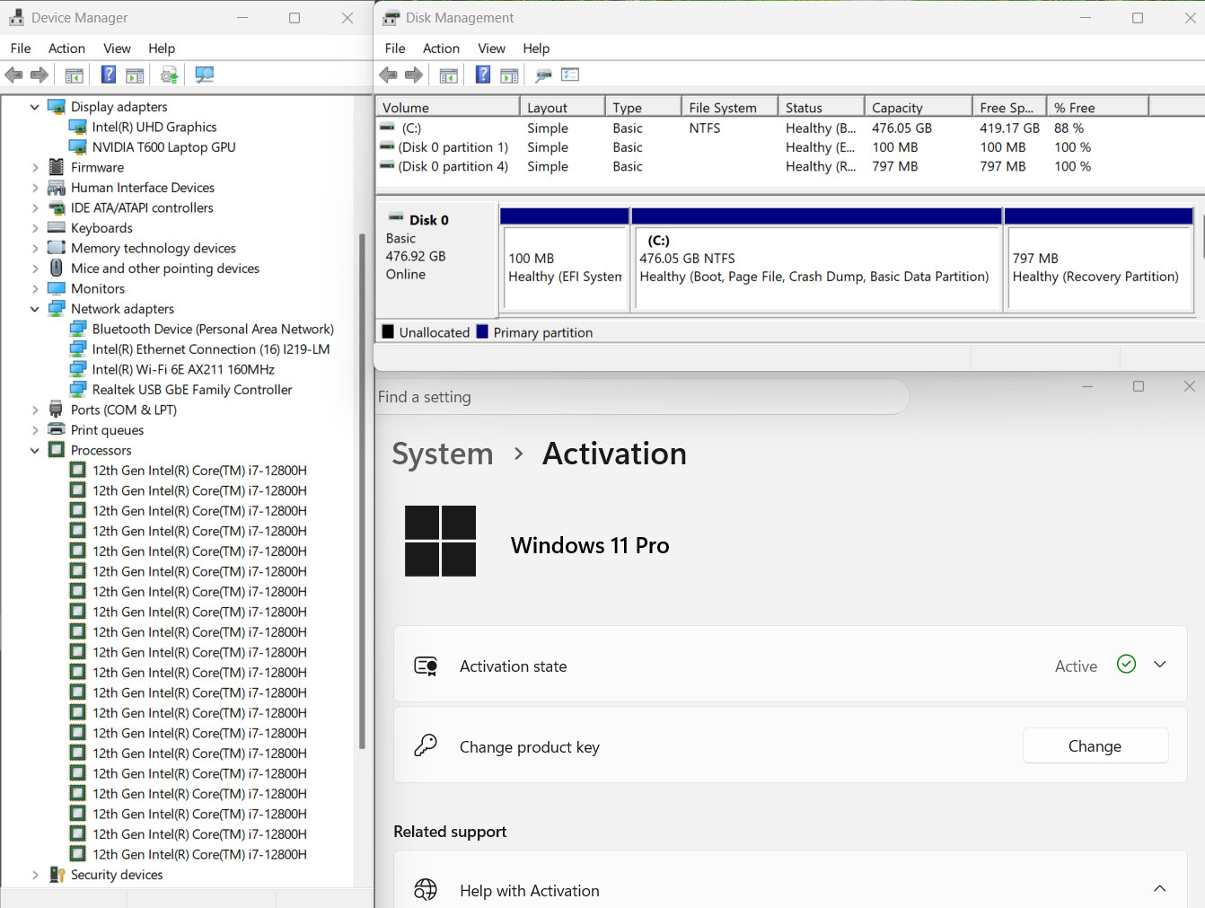Expand the Ports (COM & LPT) node
Viewport: 1205px width, 908px height.
[35, 410]
